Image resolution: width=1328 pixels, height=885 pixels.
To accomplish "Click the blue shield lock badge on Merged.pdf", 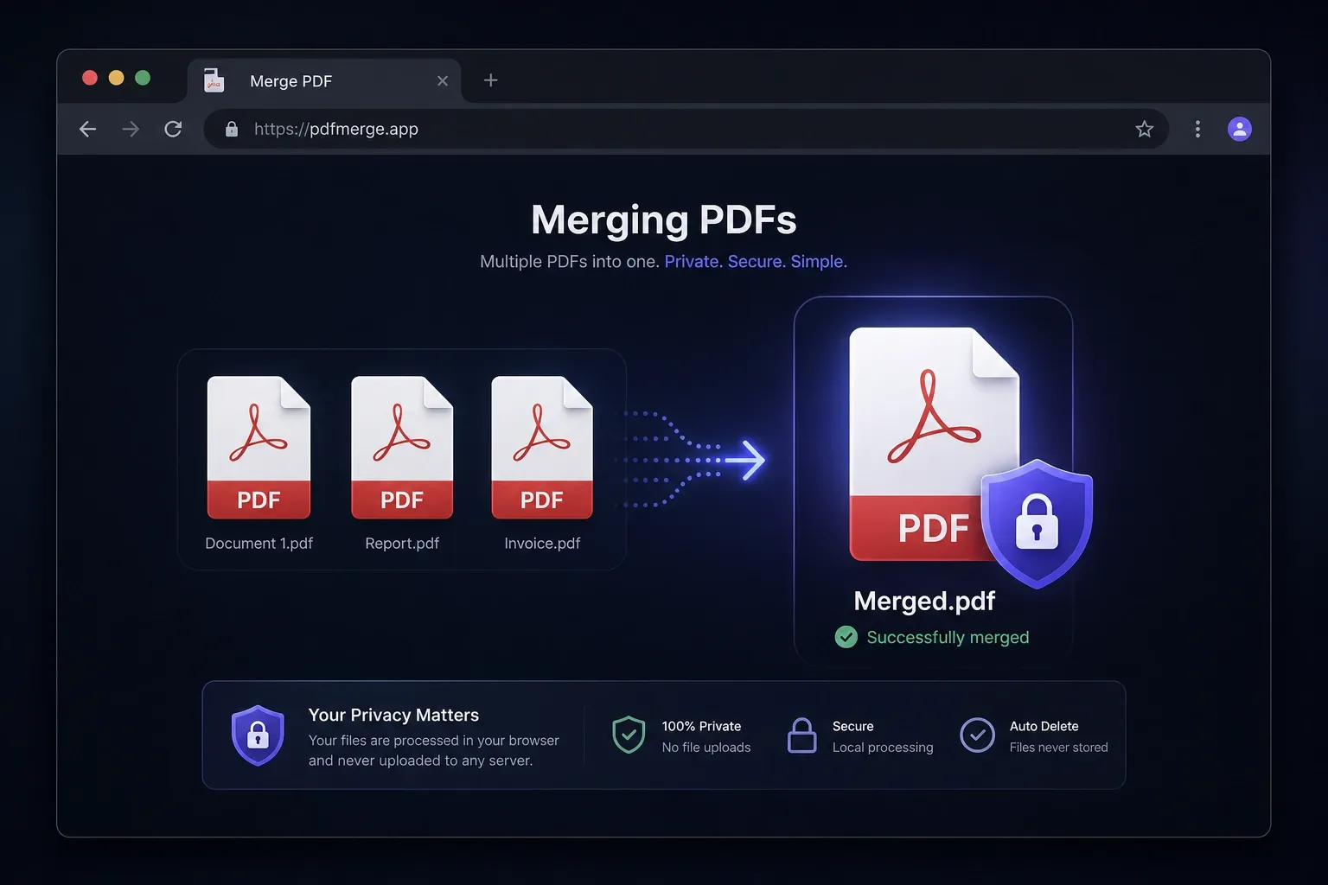I will coord(1037,523).
